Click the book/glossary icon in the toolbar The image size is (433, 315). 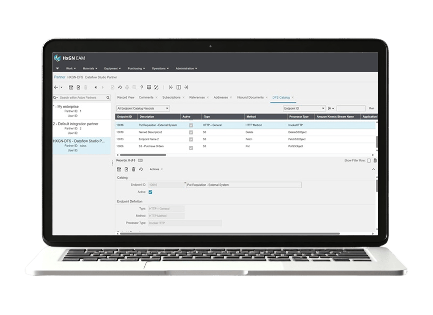(x=149, y=87)
